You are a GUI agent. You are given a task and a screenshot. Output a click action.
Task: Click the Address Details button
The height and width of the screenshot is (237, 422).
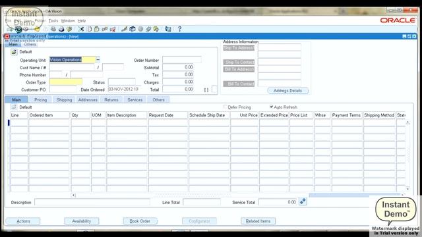pos(287,91)
